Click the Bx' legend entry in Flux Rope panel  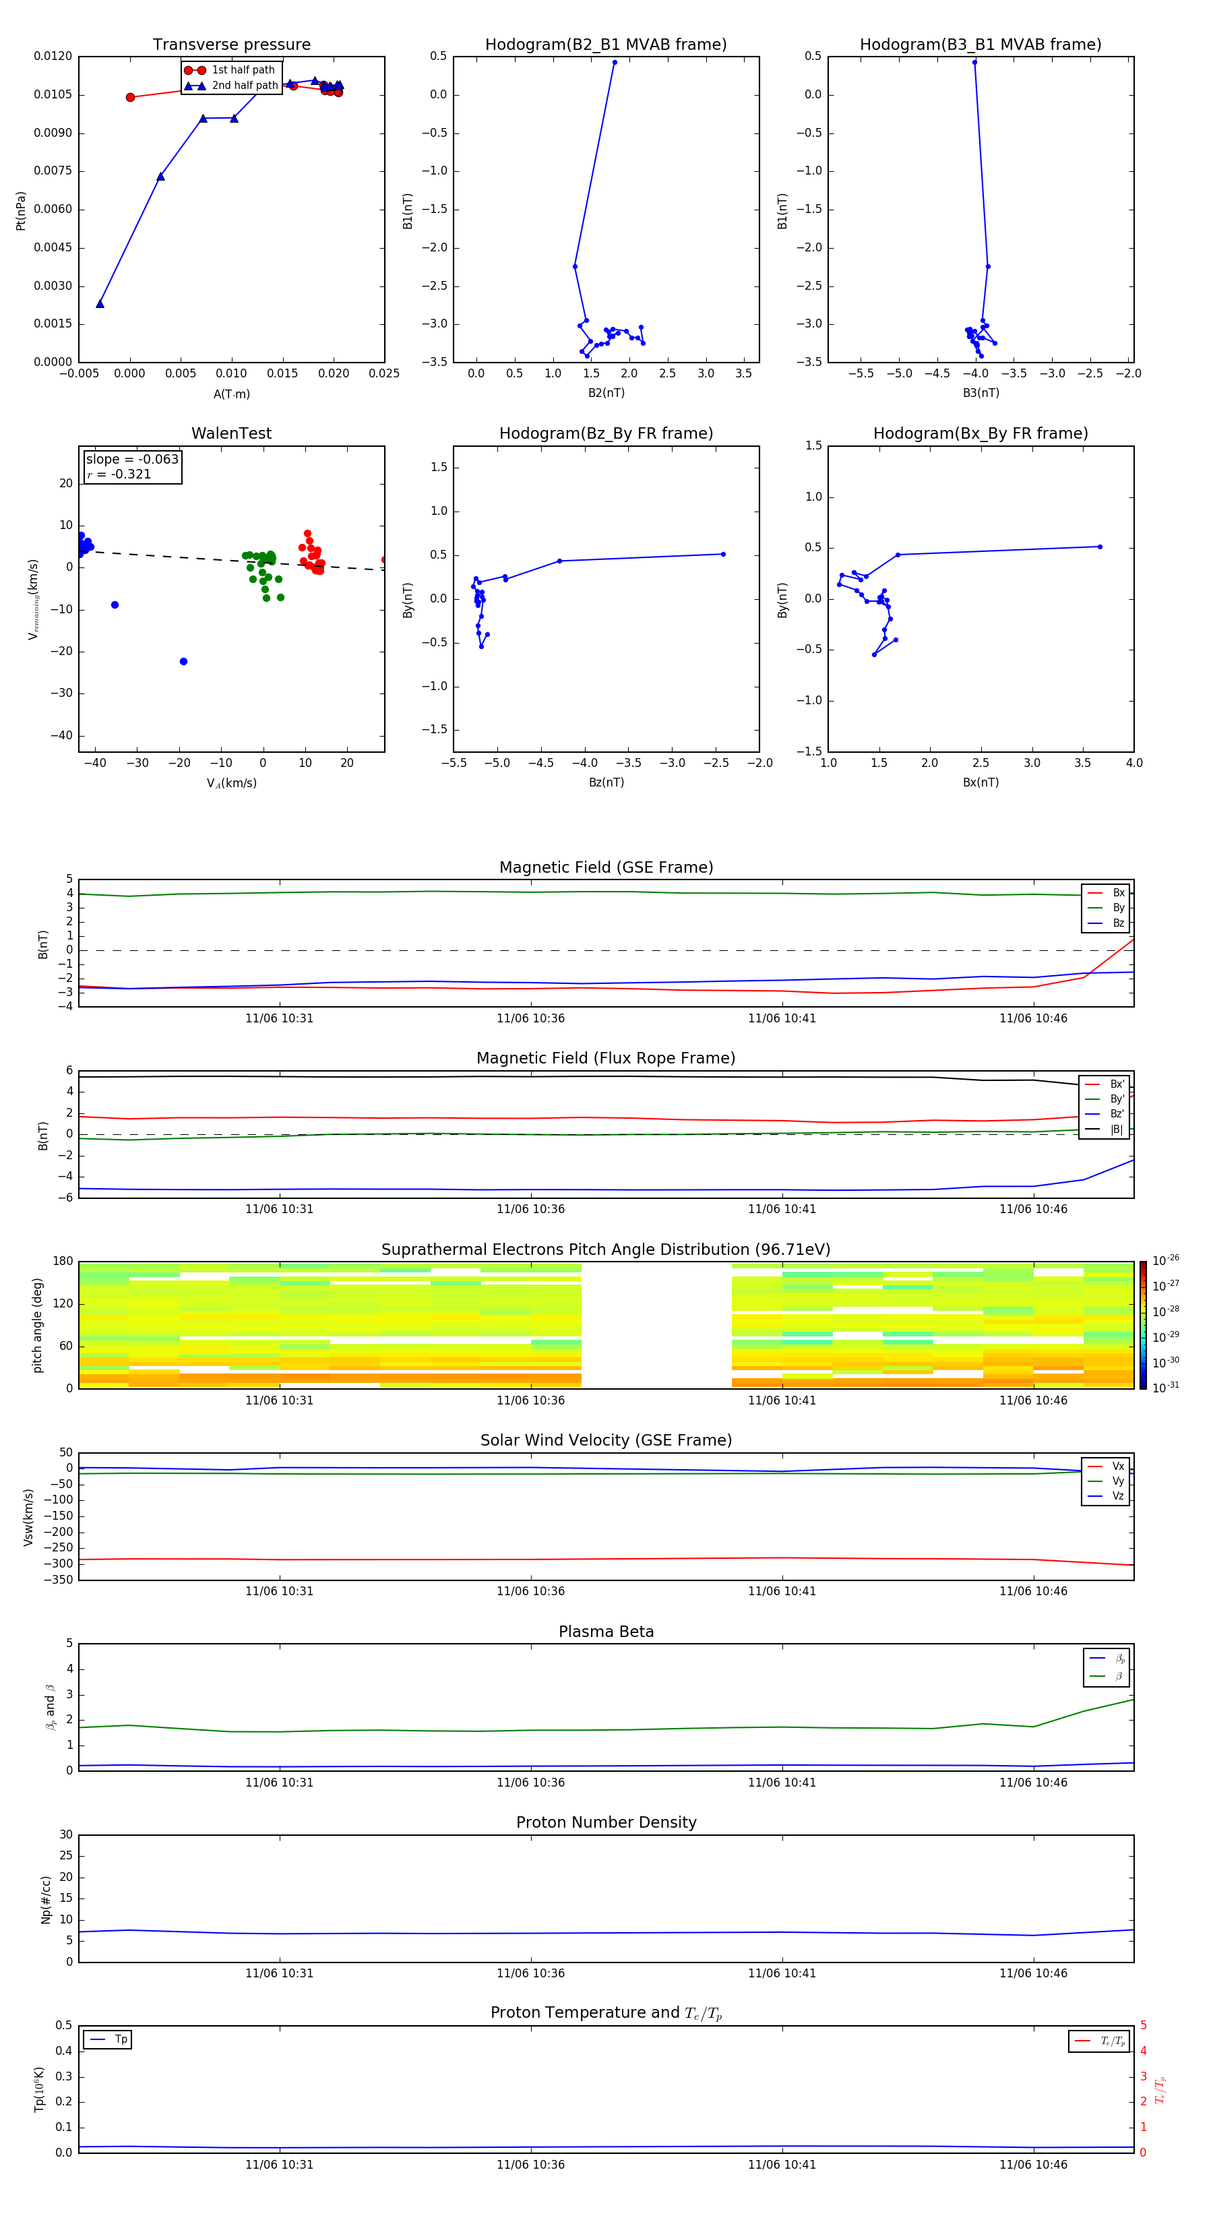[x=1105, y=1084]
